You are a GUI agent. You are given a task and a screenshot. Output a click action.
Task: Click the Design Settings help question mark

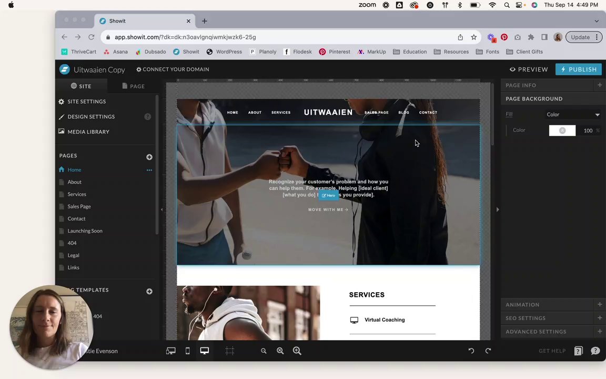coord(148,116)
